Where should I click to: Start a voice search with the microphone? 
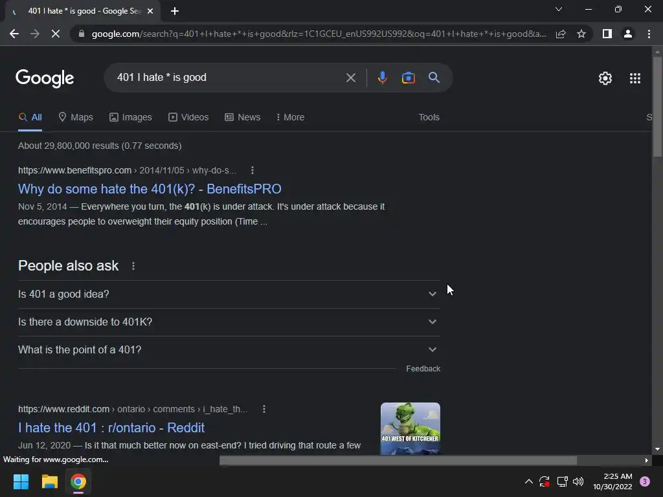[x=382, y=78]
